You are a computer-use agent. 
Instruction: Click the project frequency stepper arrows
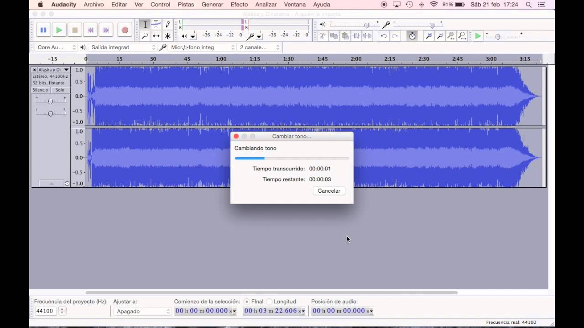[x=62, y=311]
